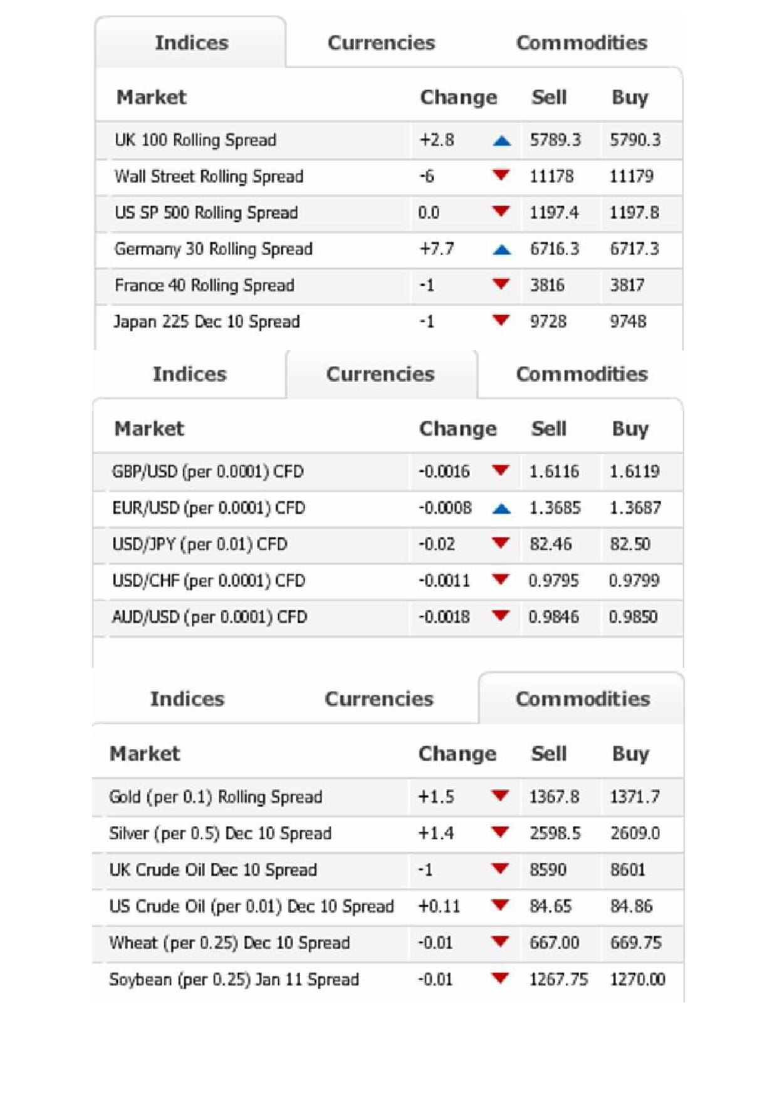Screen dimensions: 777x1099
Task: Click Gold buy price 1371.7
Action: (x=634, y=796)
